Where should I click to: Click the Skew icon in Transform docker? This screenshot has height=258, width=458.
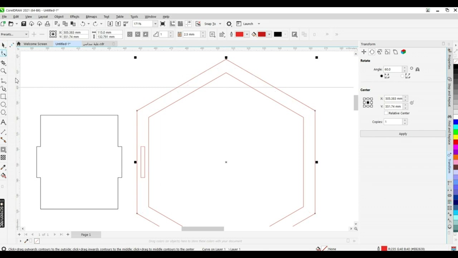click(x=395, y=52)
